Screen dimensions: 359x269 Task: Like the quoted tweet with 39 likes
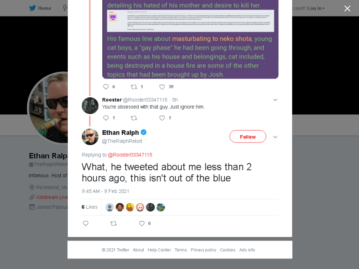coord(162,87)
